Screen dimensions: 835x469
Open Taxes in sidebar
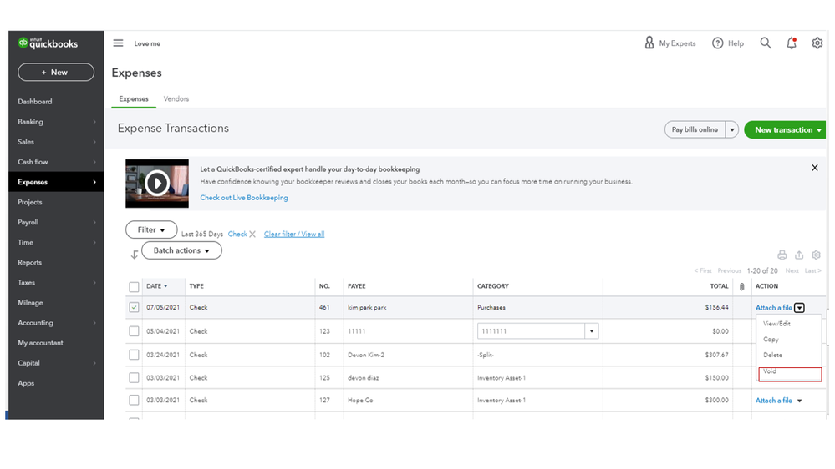(56, 282)
